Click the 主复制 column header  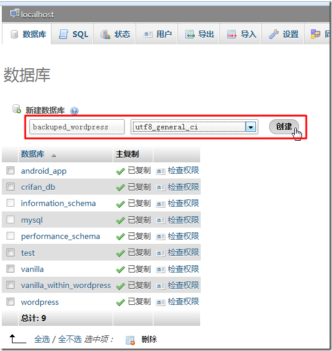(x=127, y=154)
